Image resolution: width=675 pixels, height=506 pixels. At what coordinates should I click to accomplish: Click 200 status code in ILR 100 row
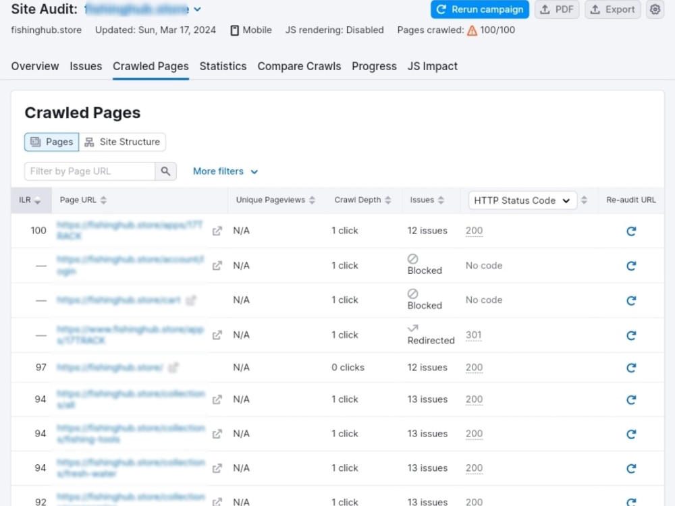pyautogui.click(x=474, y=231)
